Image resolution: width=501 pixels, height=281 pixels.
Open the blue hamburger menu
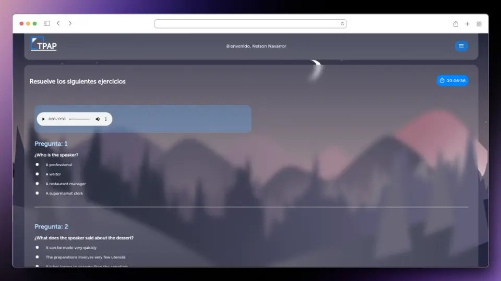click(461, 46)
